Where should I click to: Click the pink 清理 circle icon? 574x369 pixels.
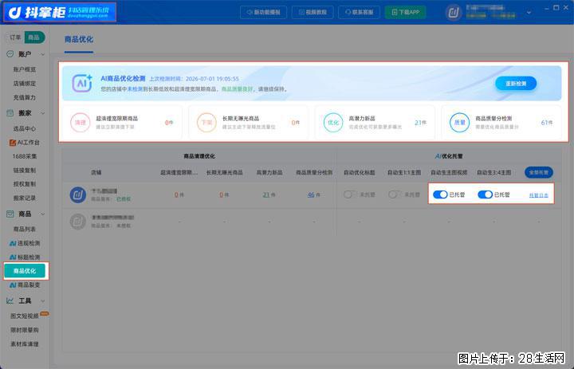81,123
